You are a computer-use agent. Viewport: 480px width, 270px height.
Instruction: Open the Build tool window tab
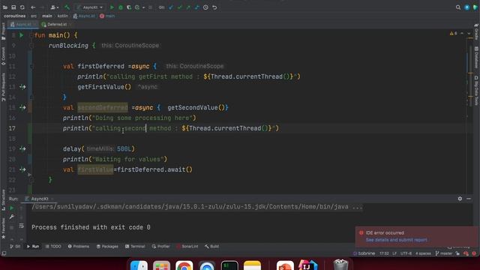point(211,247)
